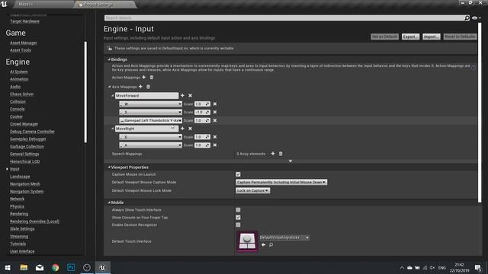Click the search magnifier icon
The width and height of the screenshot is (488, 274).
coord(467,18)
